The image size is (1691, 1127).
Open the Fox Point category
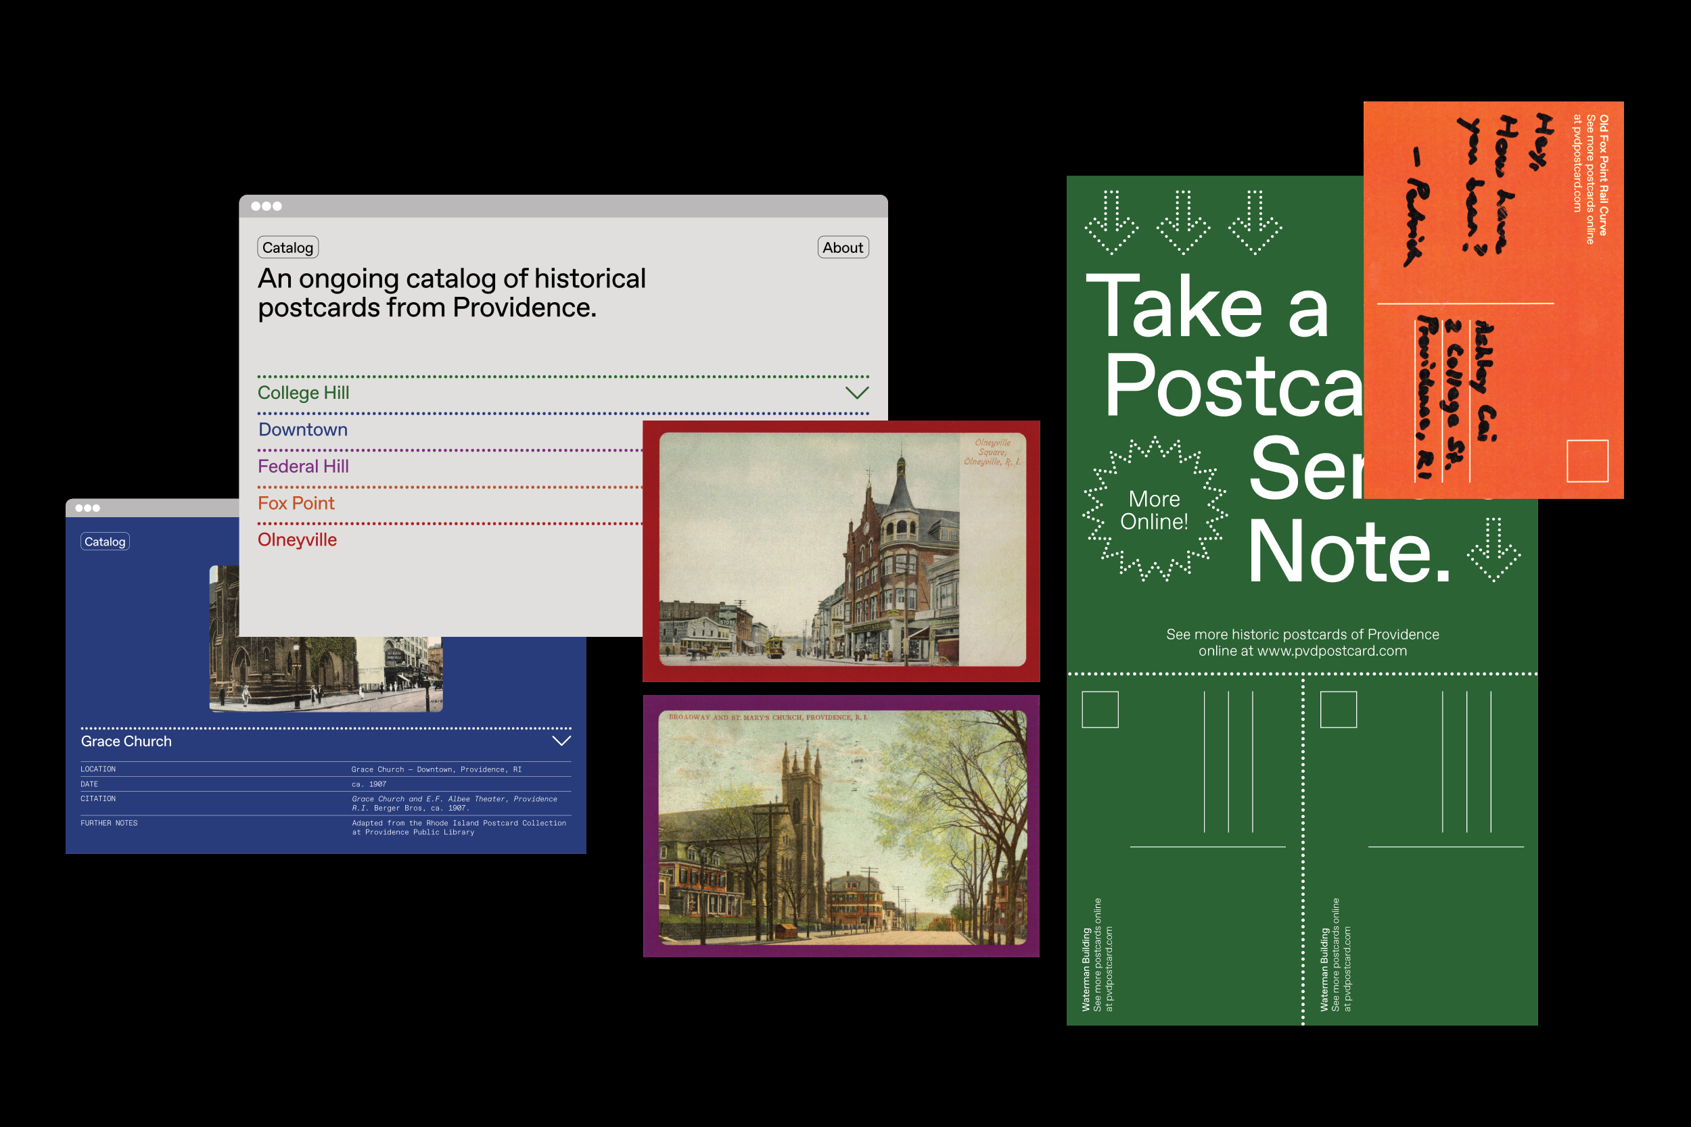point(296,503)
